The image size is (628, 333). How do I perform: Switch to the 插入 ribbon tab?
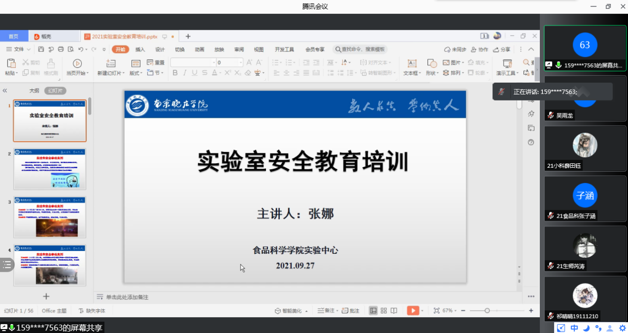click(140, 49)
